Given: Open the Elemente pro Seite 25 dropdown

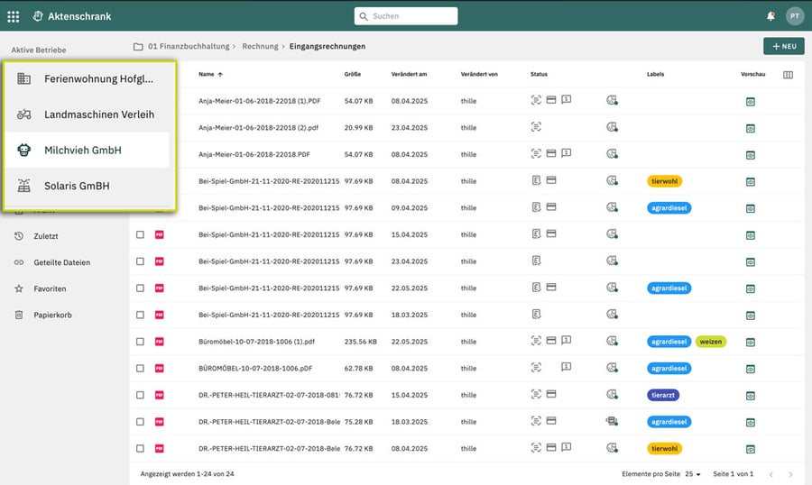Looking at the screenshot, I should tap(693, 474).
